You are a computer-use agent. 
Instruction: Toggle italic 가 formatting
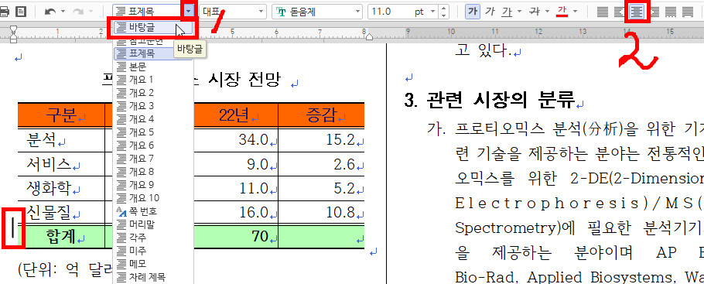(x=490, y=12)
